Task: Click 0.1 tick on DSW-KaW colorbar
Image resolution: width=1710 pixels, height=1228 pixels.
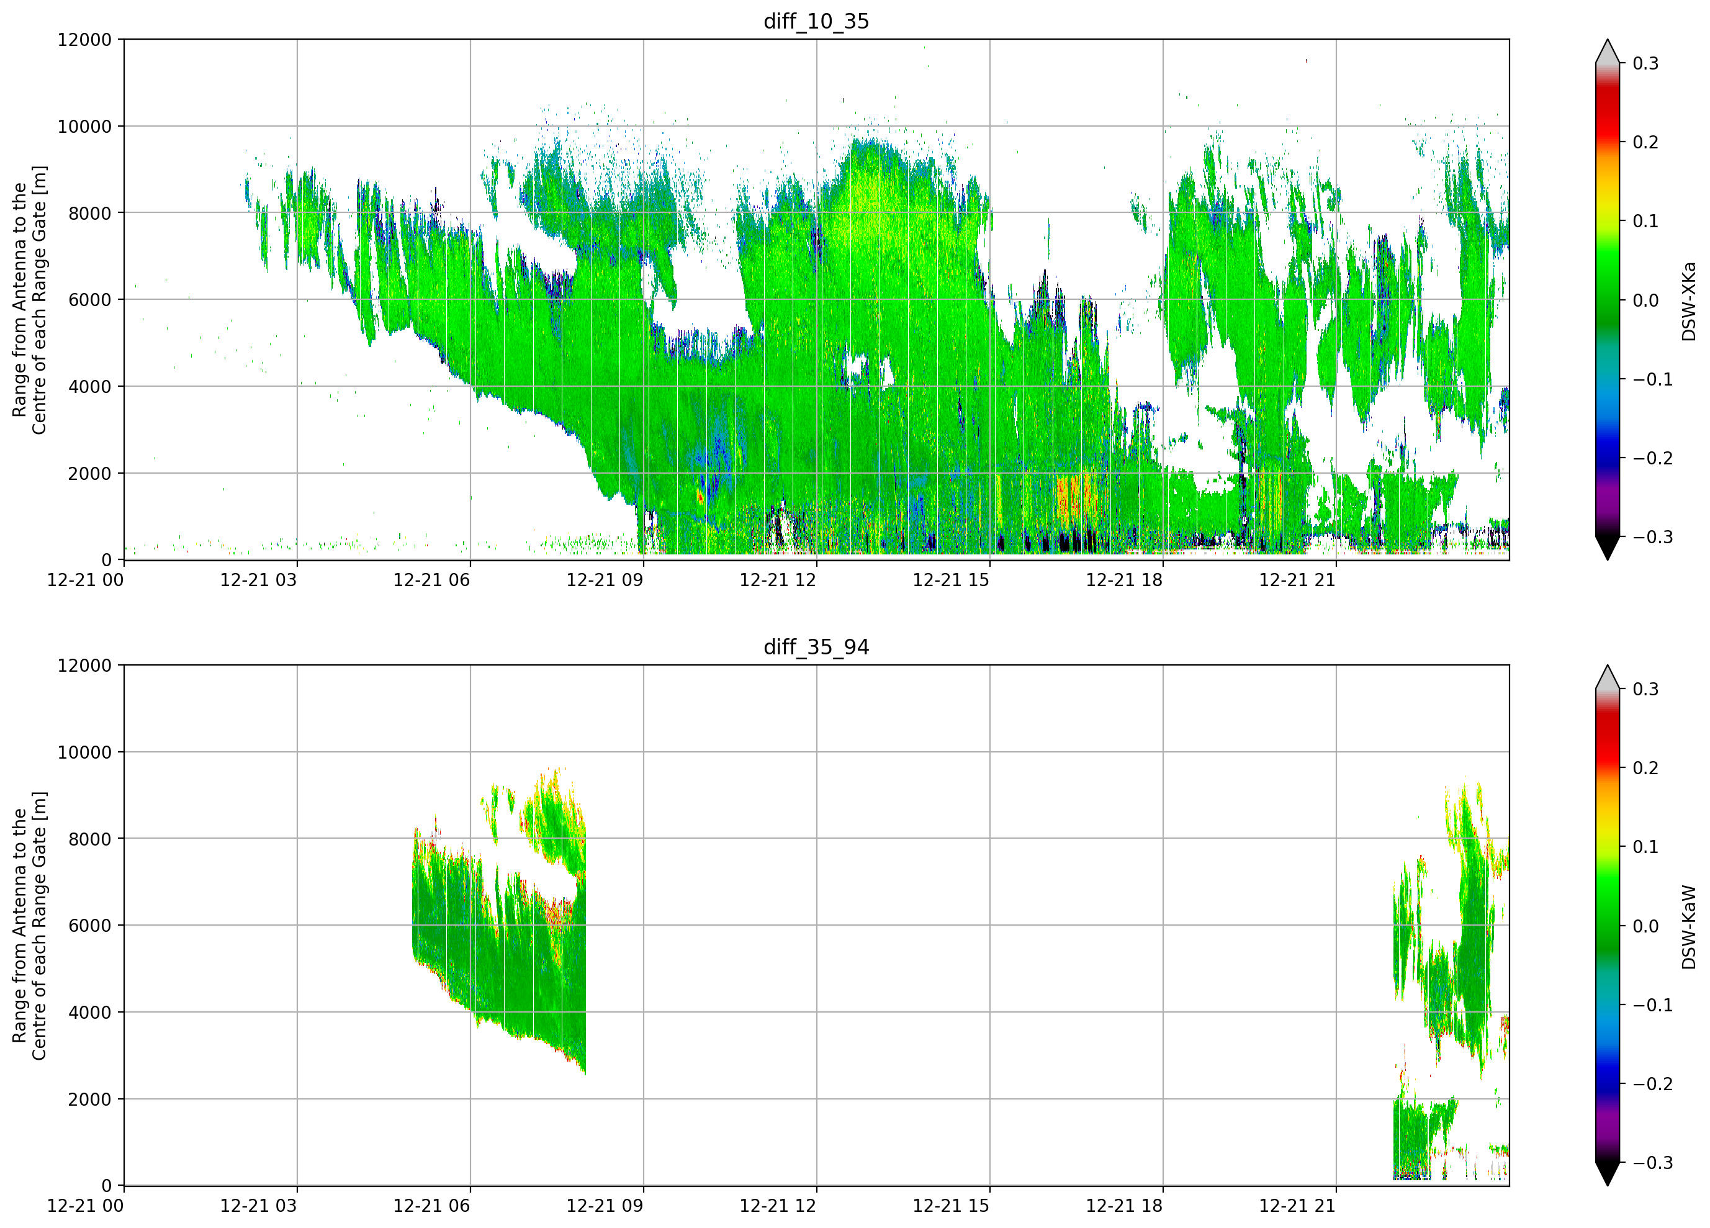Action: coord(1646,848)
